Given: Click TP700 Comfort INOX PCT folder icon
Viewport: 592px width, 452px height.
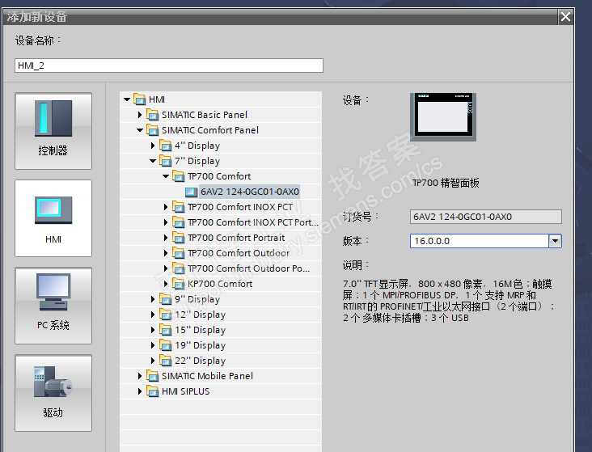Looking at the screenshot, I should (x=179, y=207).
